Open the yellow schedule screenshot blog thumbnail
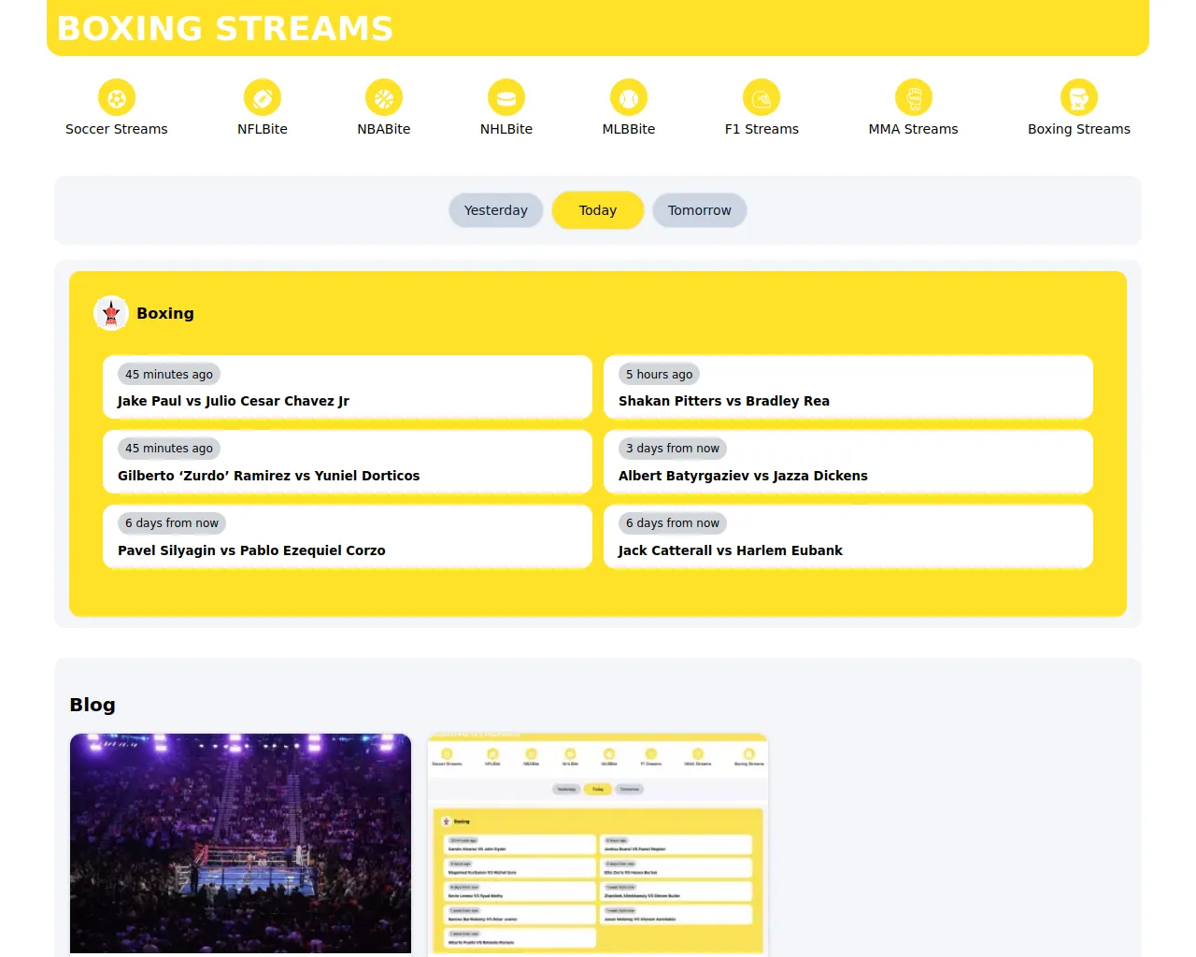 [598, 843]
